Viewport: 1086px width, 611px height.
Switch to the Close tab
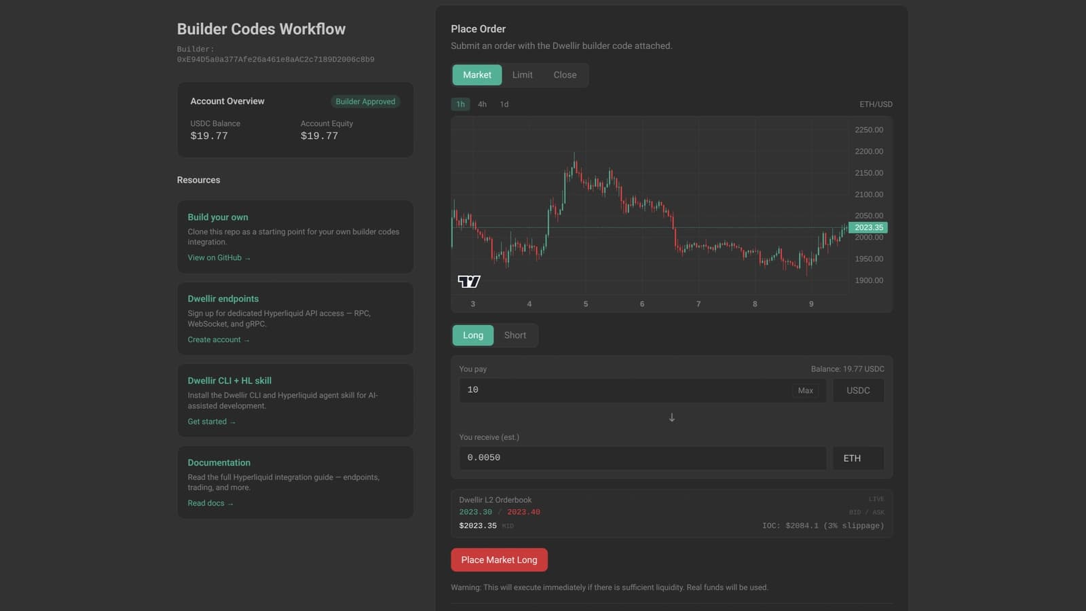coord(565,75)
